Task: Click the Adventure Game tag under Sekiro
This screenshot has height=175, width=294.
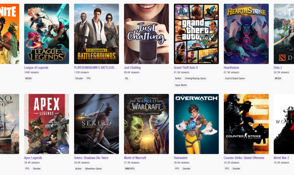Action: tap(93, 168)
